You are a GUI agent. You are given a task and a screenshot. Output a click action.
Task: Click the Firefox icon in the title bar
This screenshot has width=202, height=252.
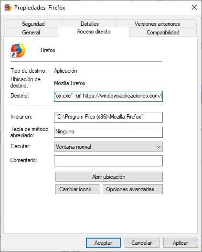point(8,7)
